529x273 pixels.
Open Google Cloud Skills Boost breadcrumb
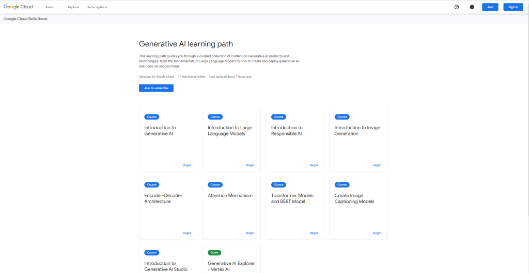coord(26,19)
